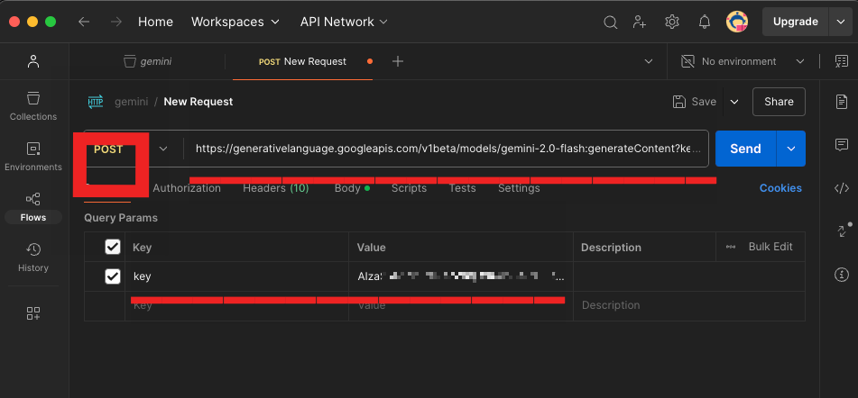Open the documentation icon in right sidebar

pyautogui.click(x=842, y=102)
